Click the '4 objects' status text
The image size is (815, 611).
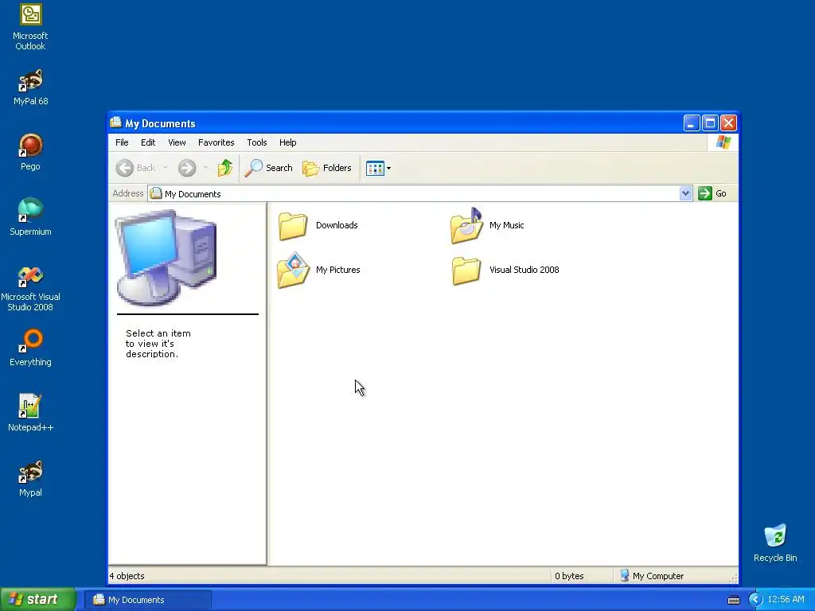(x=127, y=576)
